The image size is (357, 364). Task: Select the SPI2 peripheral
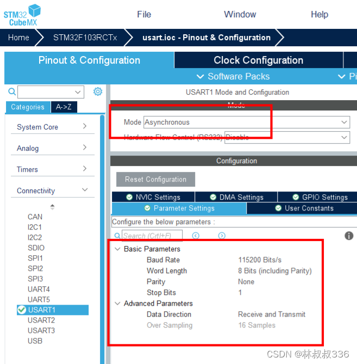35,268
